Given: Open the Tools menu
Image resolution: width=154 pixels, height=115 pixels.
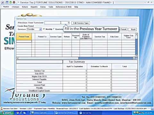Looking at the screenshot, I should click(x=51, y=7).
